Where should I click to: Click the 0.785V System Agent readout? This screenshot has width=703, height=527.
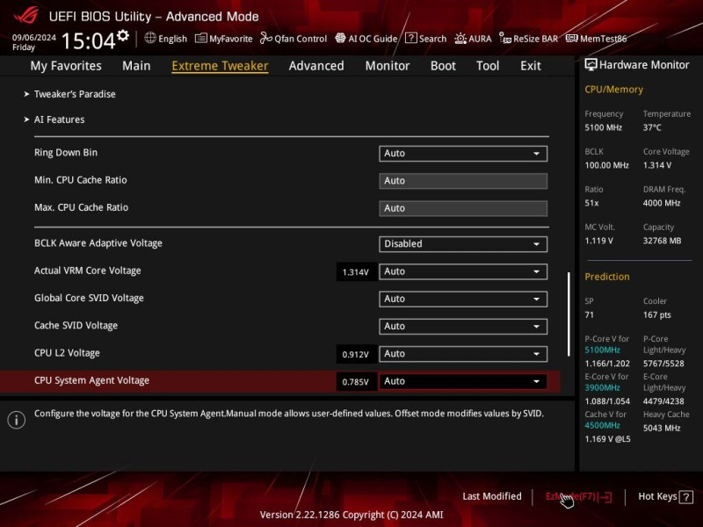click(x=356, y=382)
